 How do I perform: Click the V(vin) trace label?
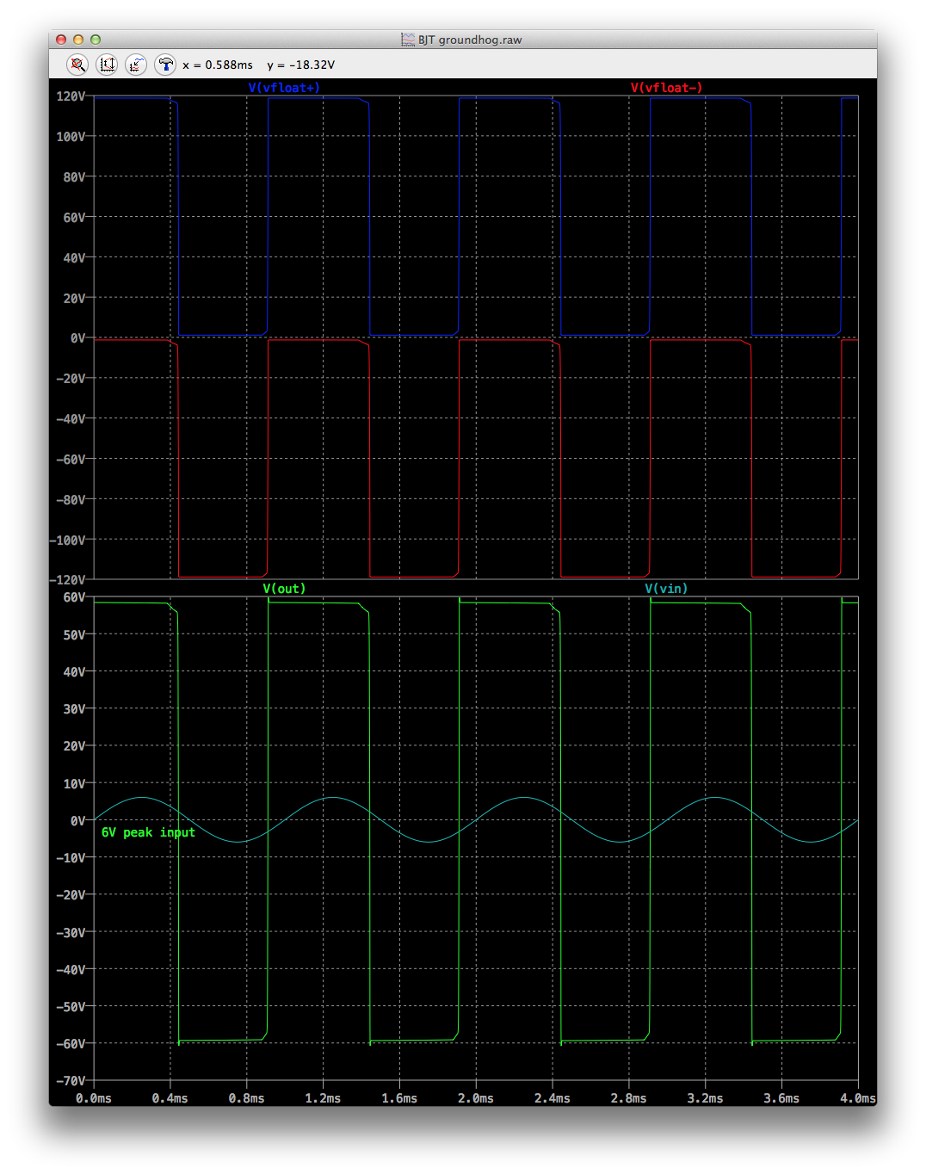coord(666,589)
